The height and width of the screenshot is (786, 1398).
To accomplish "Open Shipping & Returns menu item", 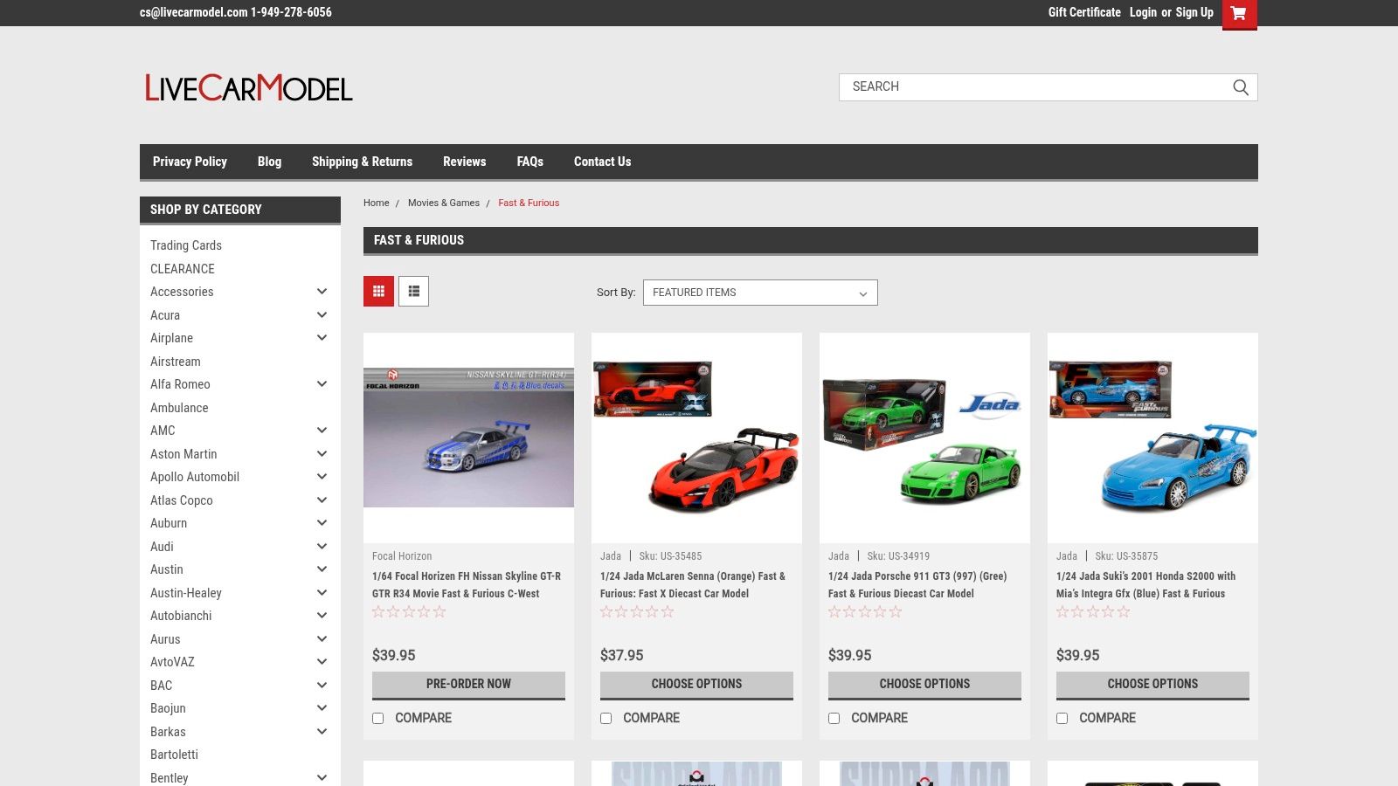I will click(362, 162).
